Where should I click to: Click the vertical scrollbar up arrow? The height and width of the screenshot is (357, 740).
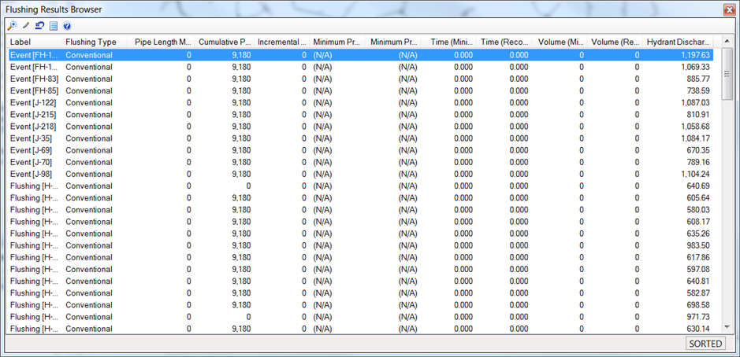[x=727, y=42]
